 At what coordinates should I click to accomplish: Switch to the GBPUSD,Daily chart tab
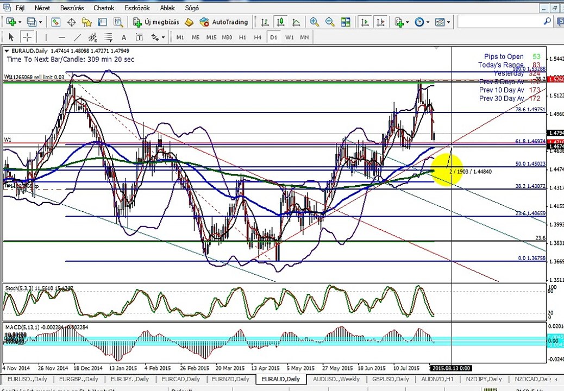coord(391,379)
